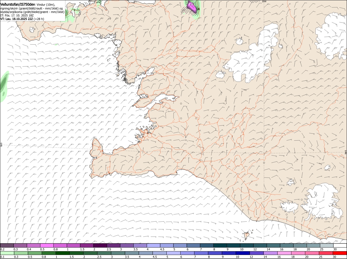Select the upper-scale swatch starting at 12
The height and width of the screenshot is (259, 347).
260,245
